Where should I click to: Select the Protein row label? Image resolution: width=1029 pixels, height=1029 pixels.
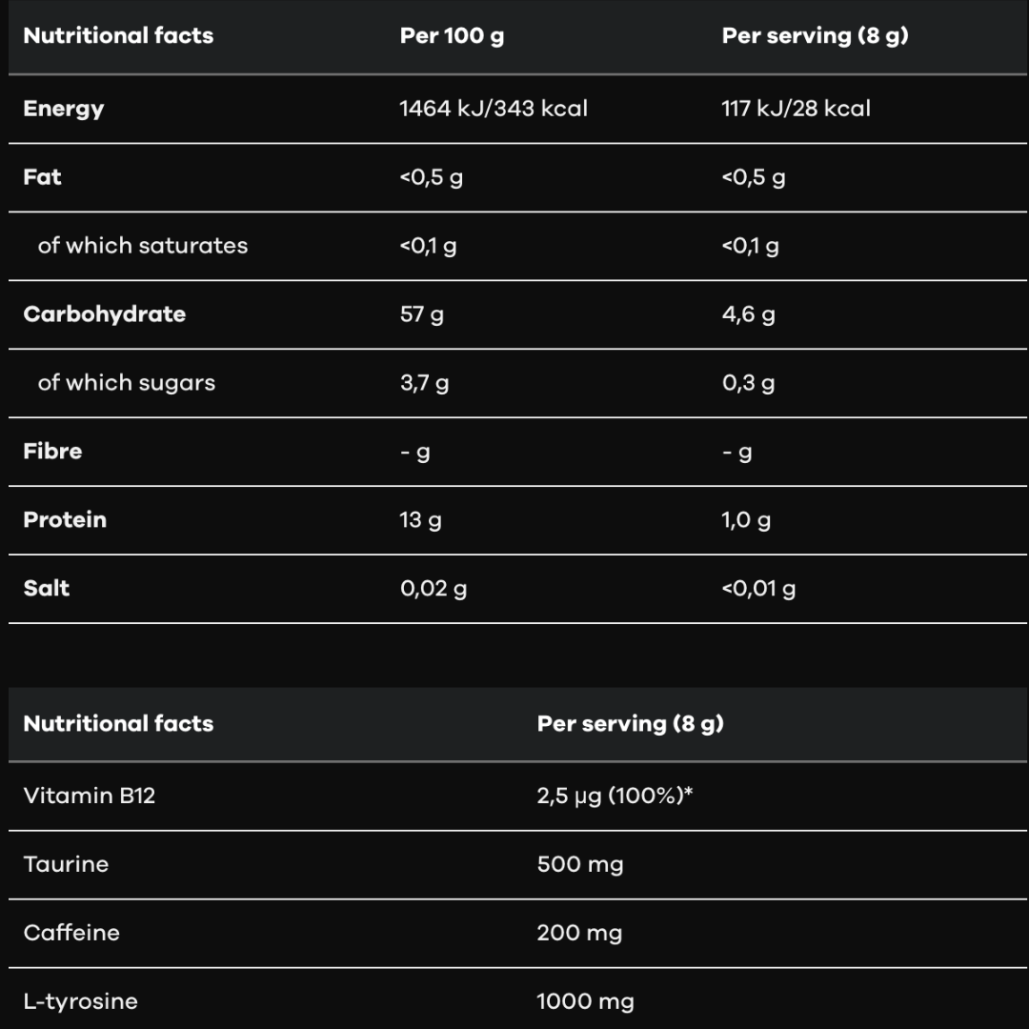(65, 520)
